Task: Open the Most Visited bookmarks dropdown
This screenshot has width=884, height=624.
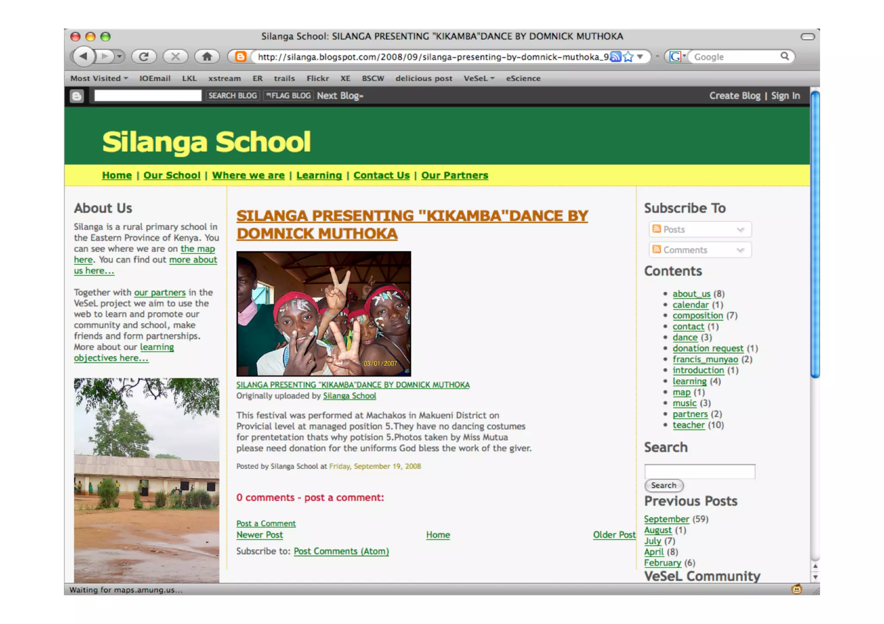Action: coord(99,78)
